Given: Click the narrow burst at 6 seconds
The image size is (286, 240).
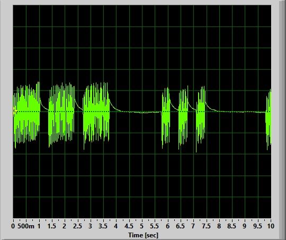Looking at the screenshot, I should 166,117.
